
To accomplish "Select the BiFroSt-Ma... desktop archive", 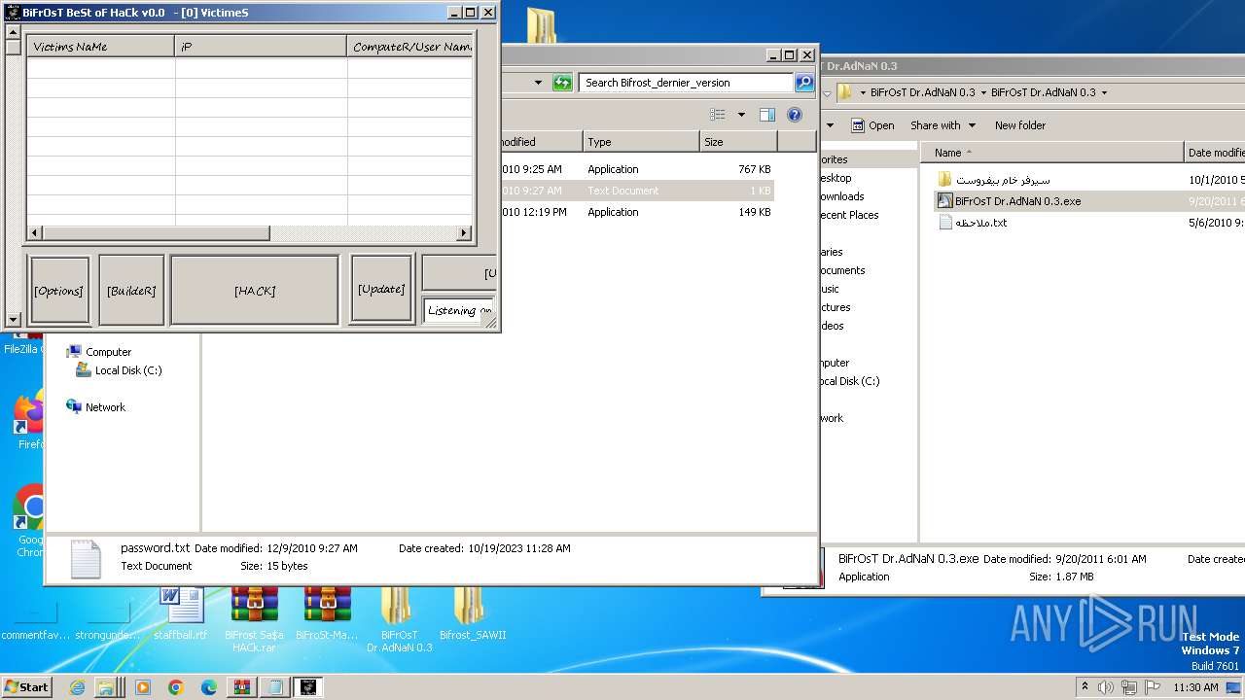I will pos(327,612).
